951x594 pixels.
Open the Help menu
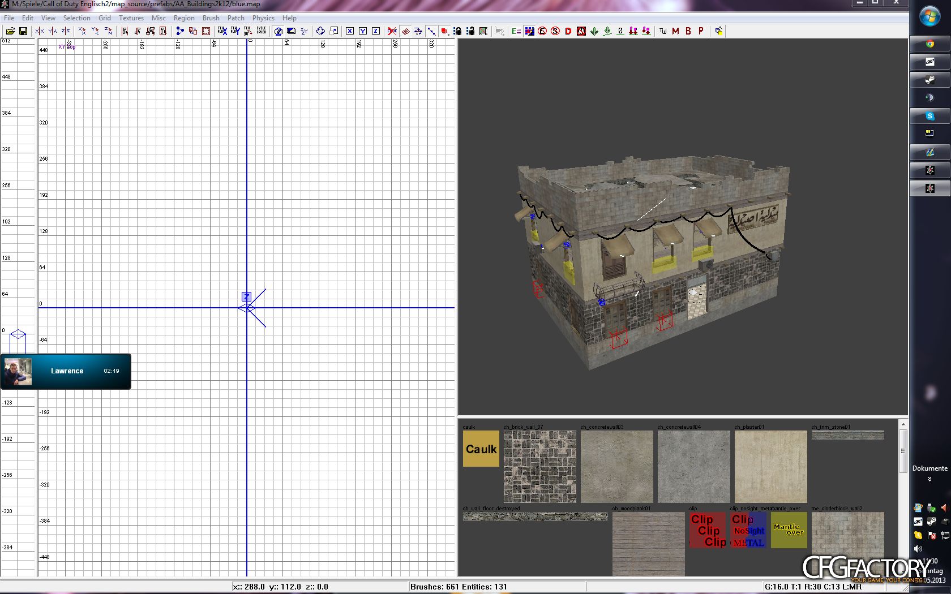coord(289,18)
